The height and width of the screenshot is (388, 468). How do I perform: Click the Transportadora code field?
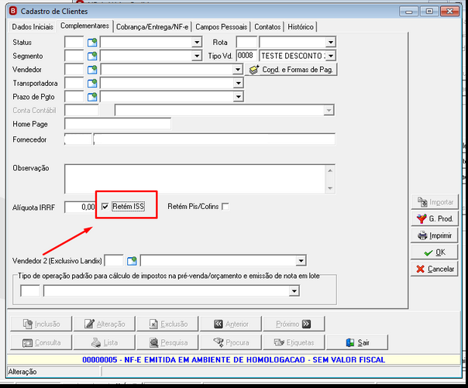tap(74, 83)
